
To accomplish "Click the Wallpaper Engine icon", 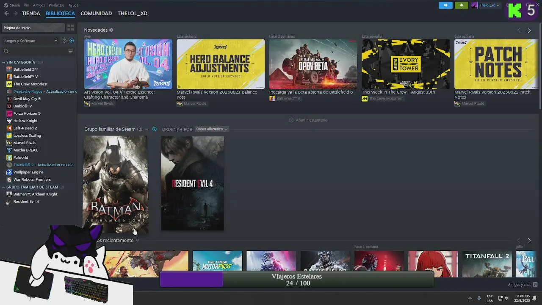I will click(9, 172).
